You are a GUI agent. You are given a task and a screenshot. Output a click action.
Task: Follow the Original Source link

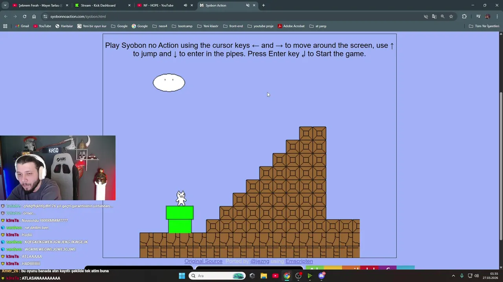coord(203,261)
